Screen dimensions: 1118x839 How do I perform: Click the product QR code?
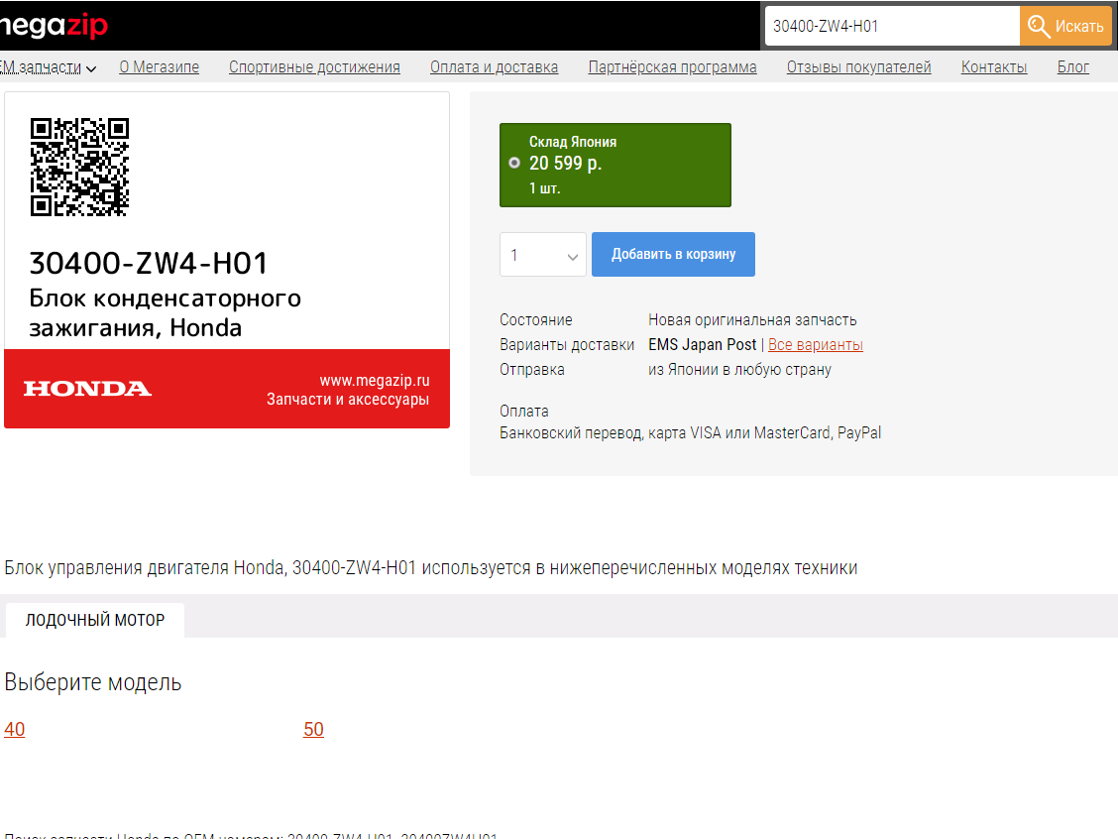[79, 167]
